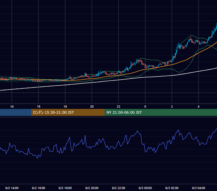
Task: Click the 0 hour axis label
Action: 145,107
